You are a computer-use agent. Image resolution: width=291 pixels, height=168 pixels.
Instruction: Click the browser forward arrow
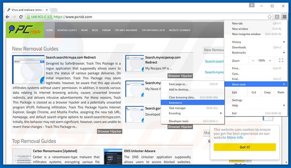point(14,17)
